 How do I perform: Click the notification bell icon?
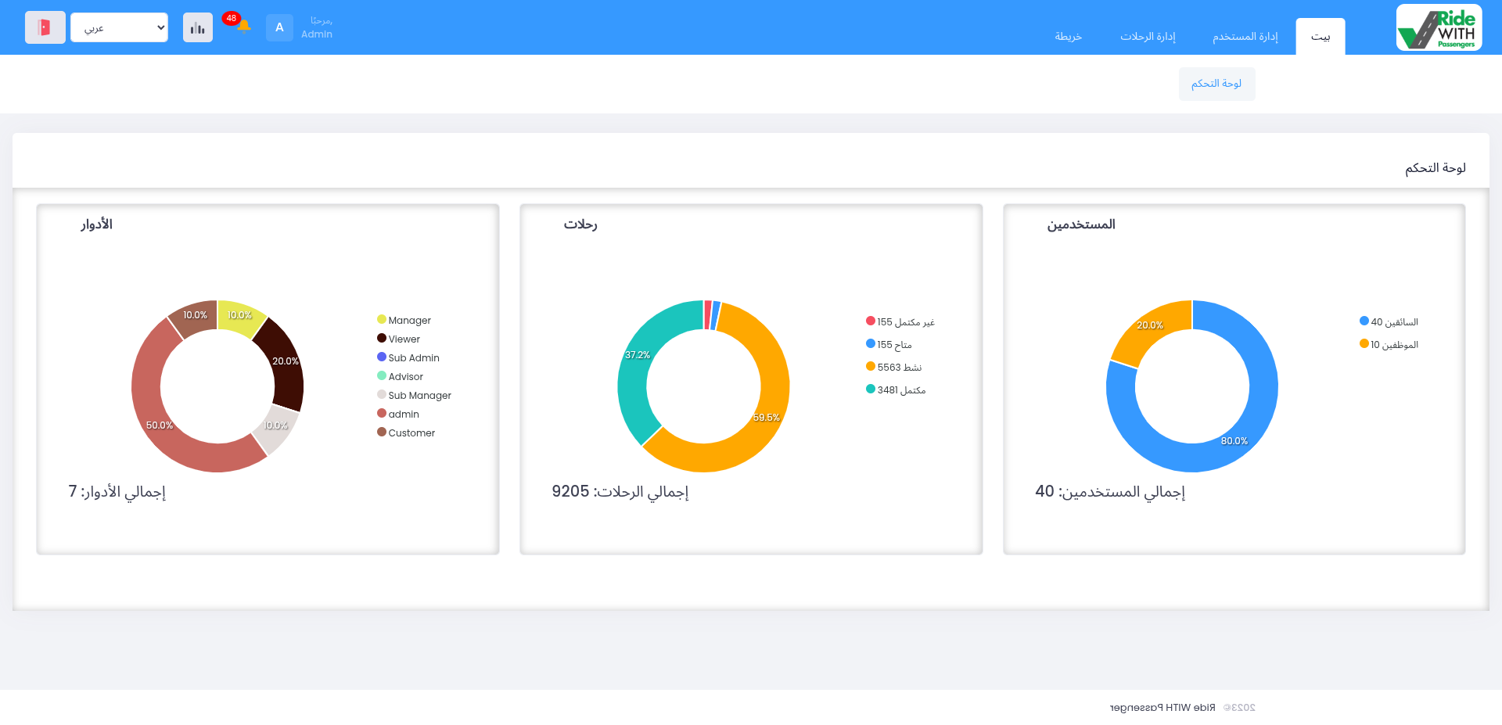(x=243, y=27)
